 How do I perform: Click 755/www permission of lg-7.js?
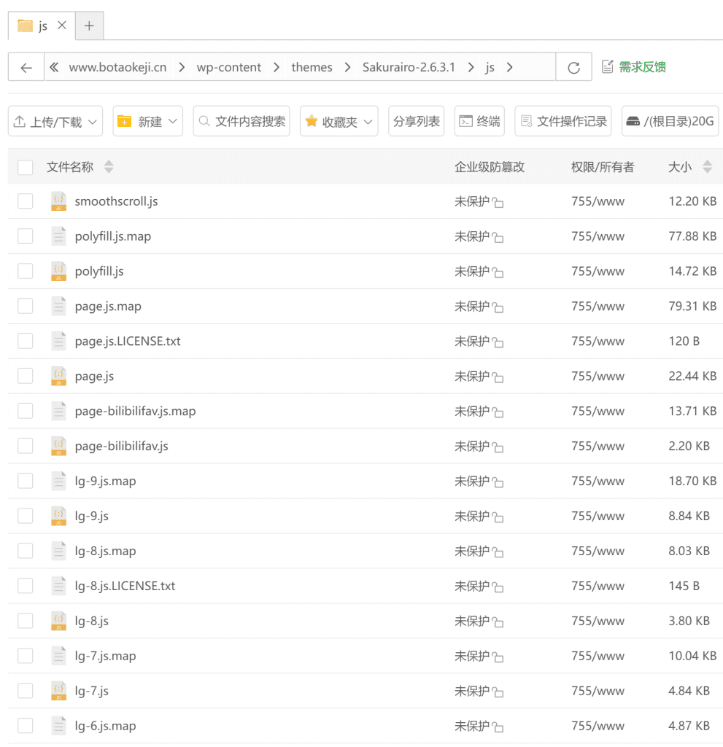598,691
